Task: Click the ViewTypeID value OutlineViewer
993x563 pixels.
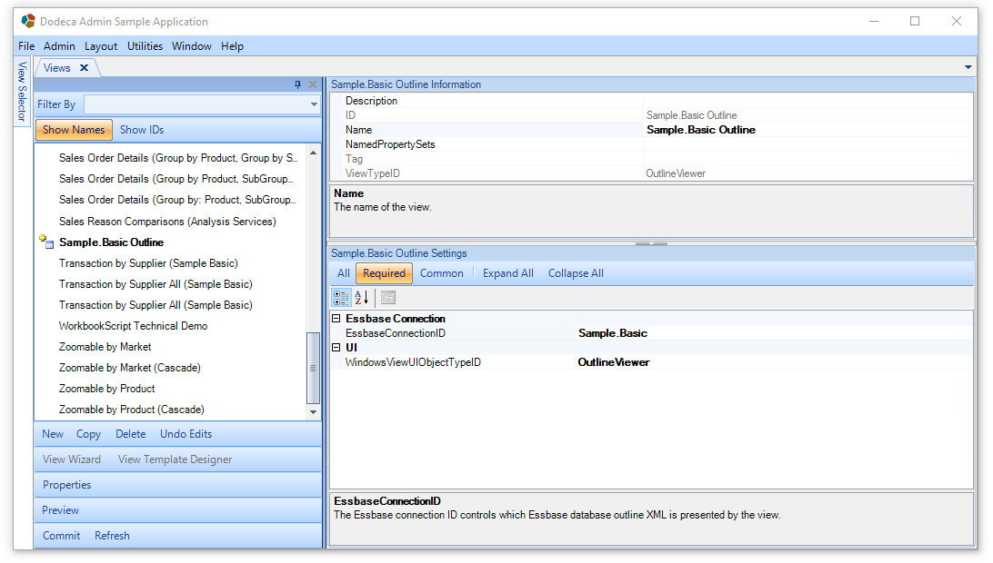Action: pyautogui.click(x=676, y=173)
